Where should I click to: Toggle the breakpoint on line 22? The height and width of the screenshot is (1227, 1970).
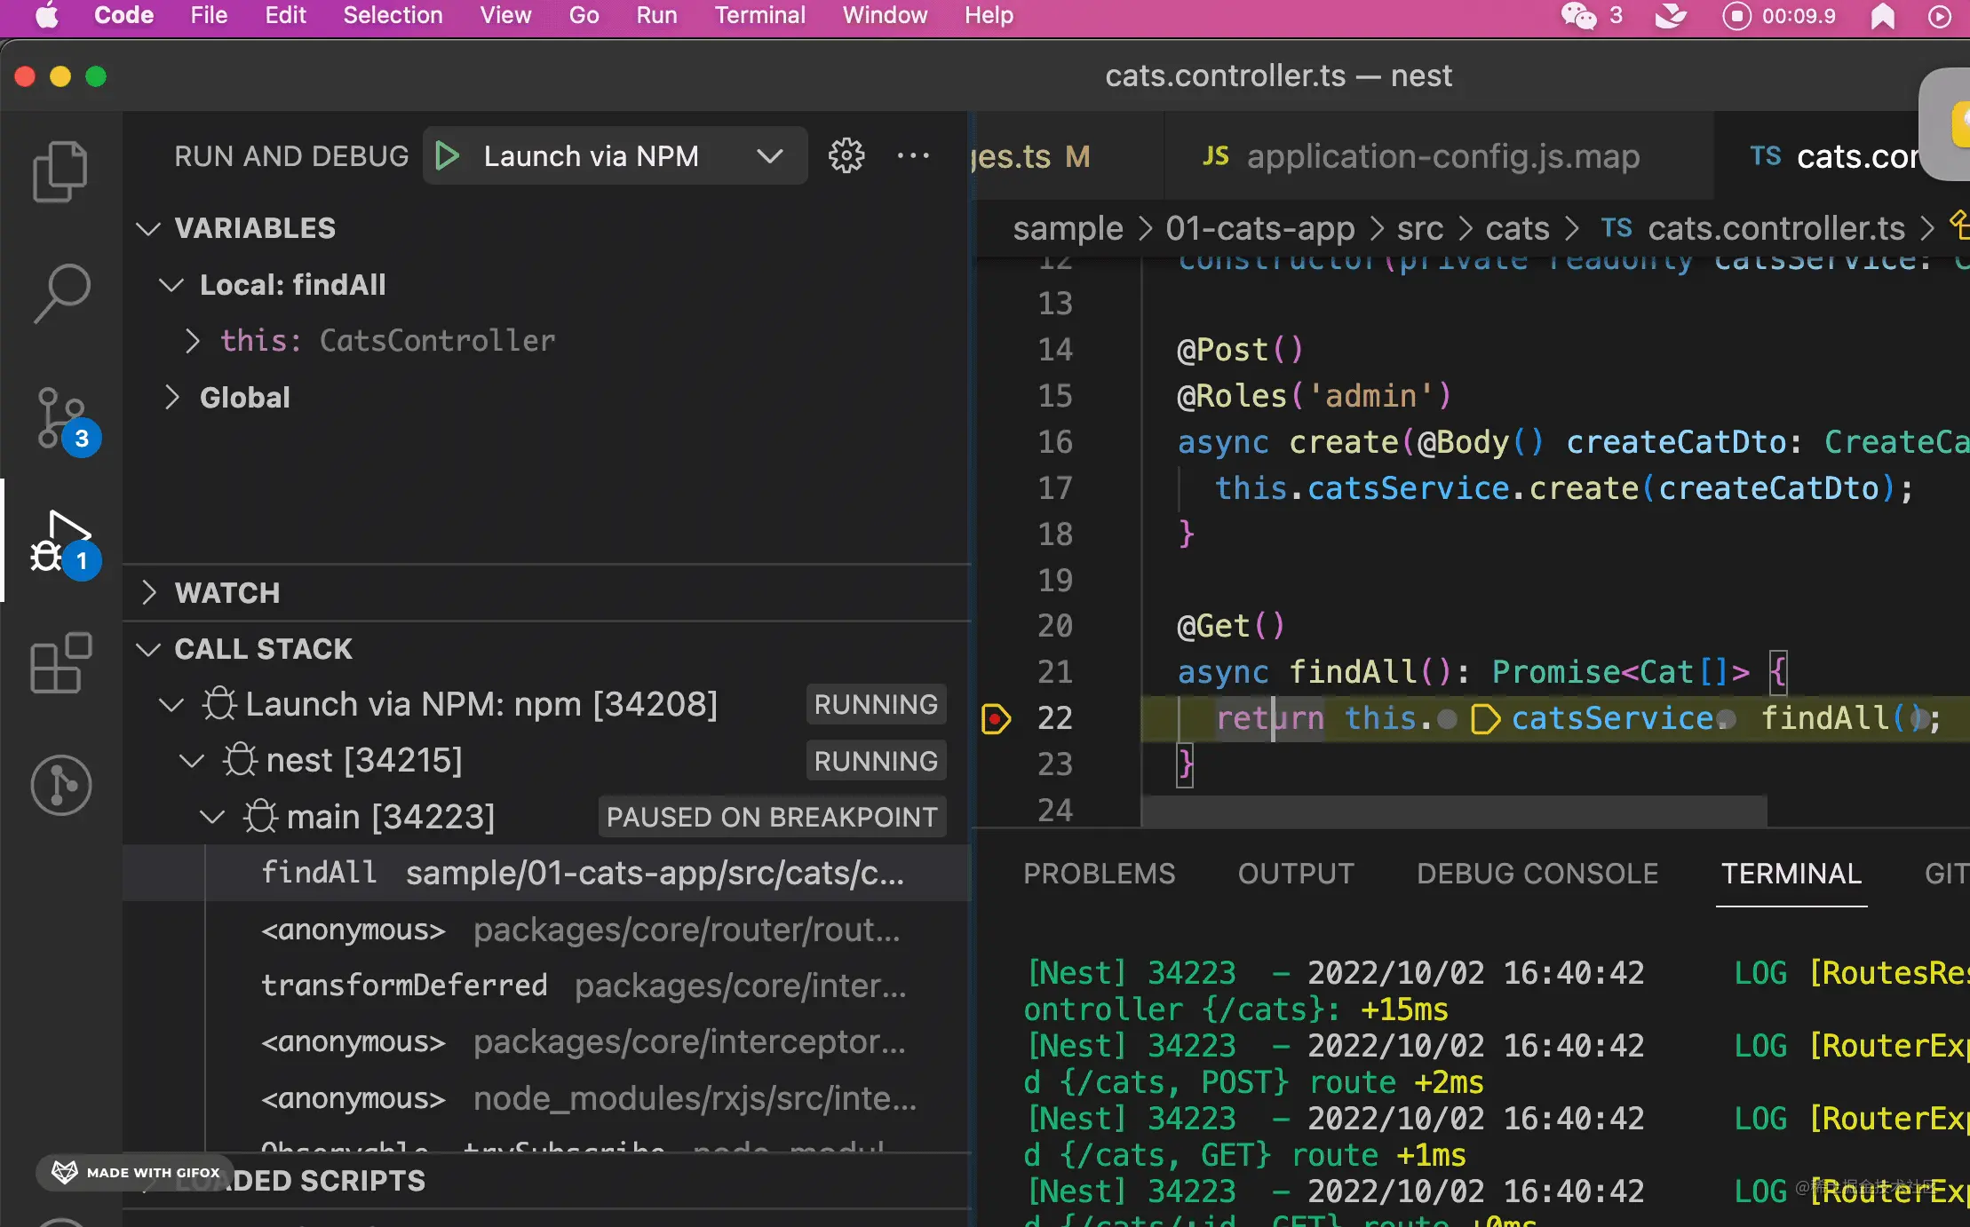996,718
